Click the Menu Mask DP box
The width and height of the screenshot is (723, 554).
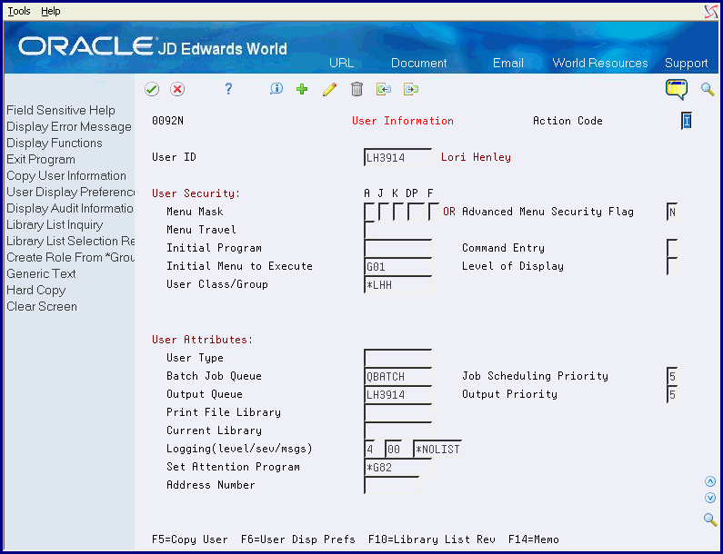(x=416, y=212)
